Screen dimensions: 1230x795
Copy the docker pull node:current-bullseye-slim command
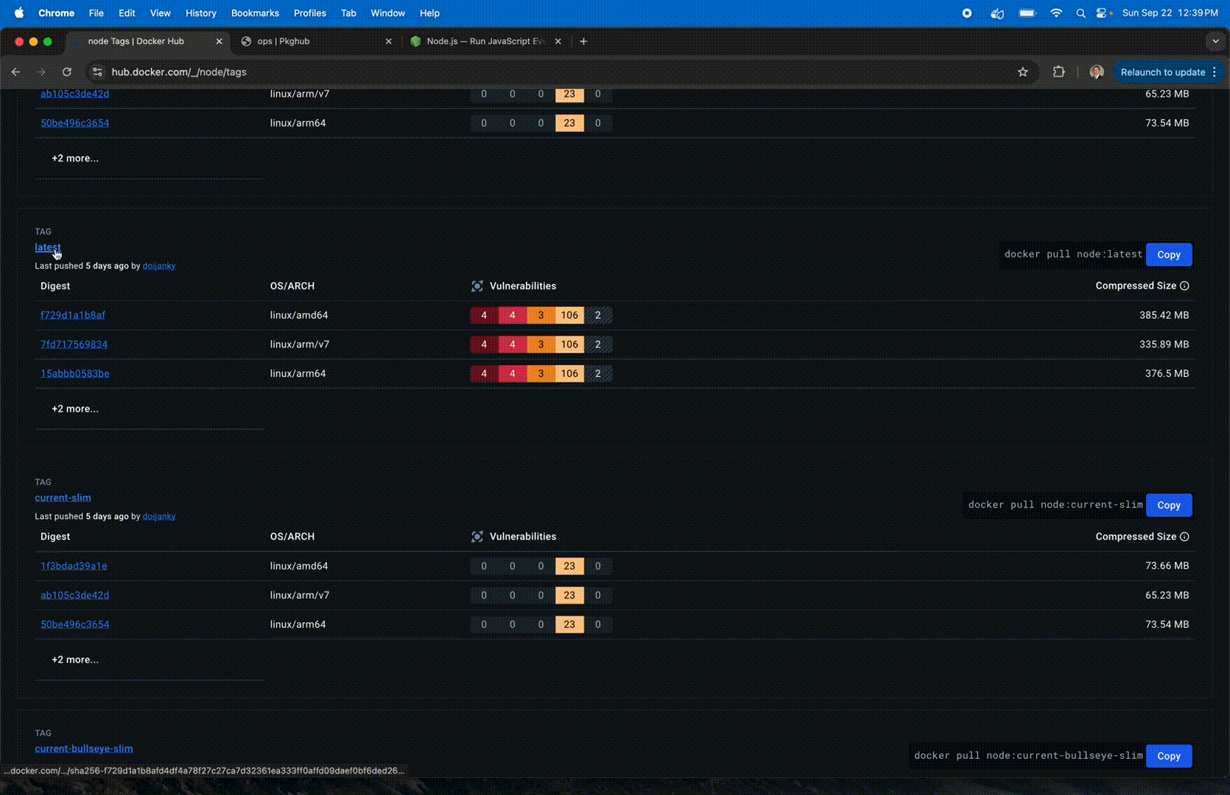1169,756
